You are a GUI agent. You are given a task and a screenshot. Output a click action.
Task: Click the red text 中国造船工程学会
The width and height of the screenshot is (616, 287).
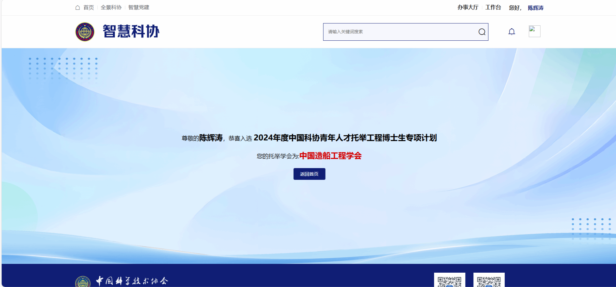pos(330,156)
